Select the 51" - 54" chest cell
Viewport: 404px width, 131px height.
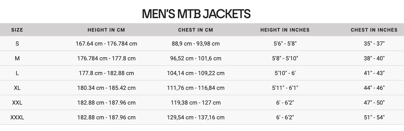coord(374,117)
